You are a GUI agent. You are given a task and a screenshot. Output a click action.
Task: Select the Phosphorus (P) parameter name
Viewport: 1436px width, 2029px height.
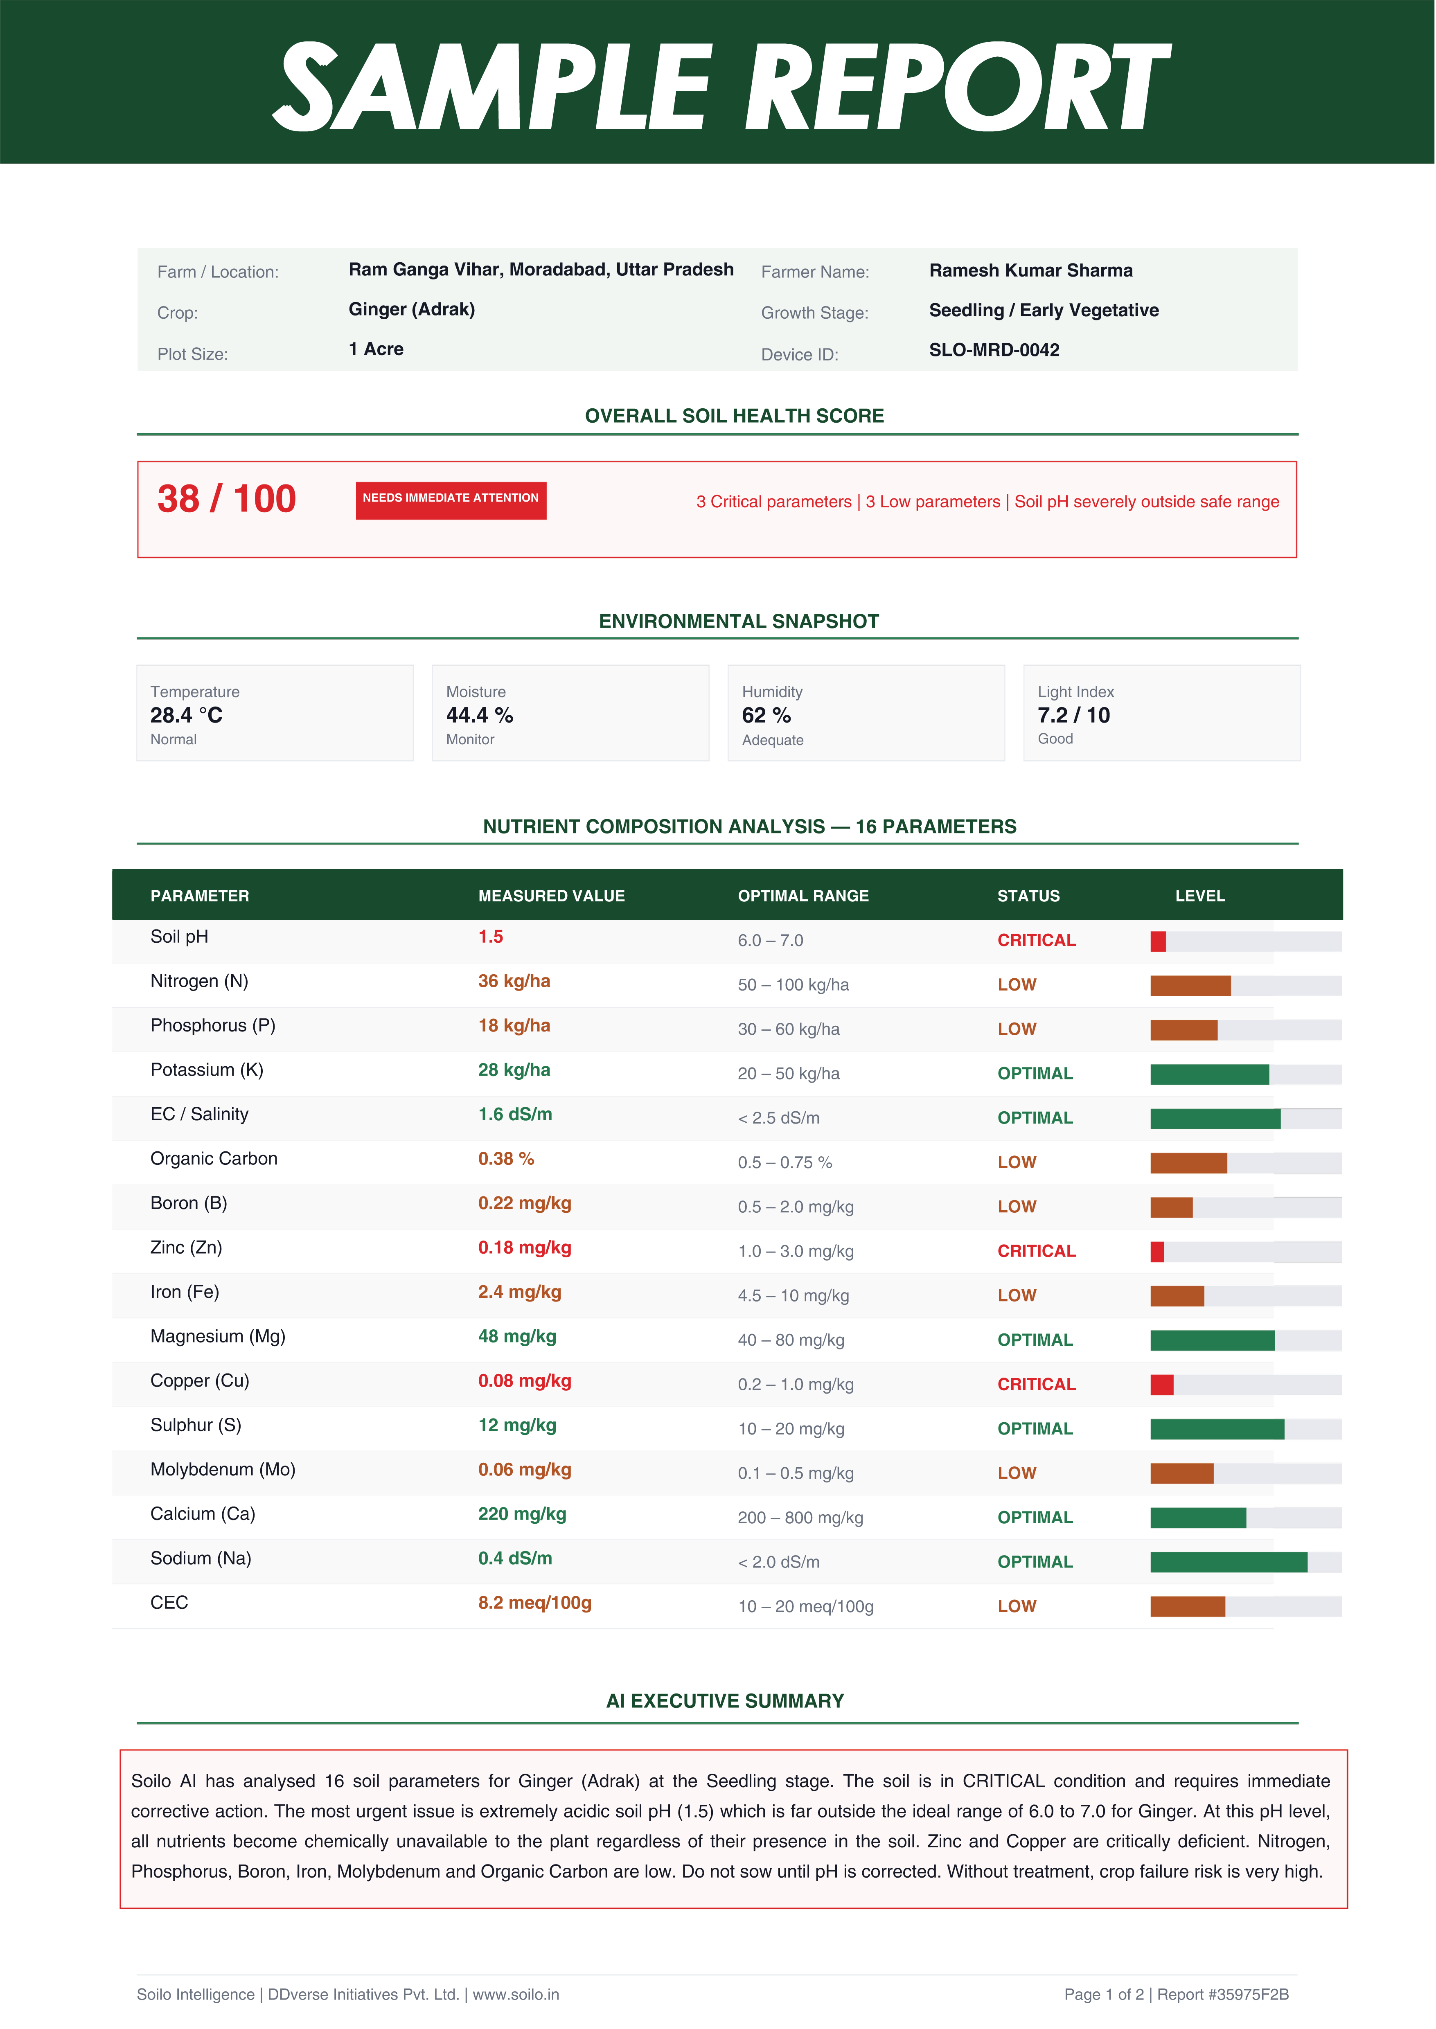click(213, 1026)
